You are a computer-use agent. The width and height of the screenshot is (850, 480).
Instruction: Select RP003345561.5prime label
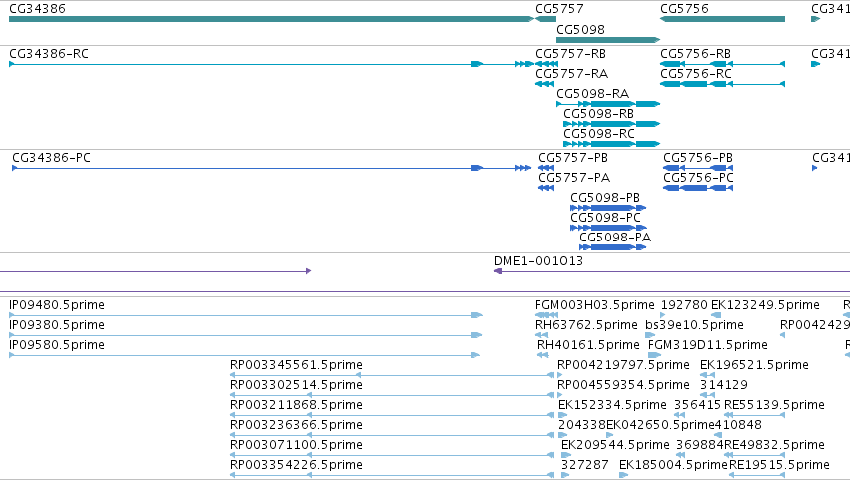296,365
